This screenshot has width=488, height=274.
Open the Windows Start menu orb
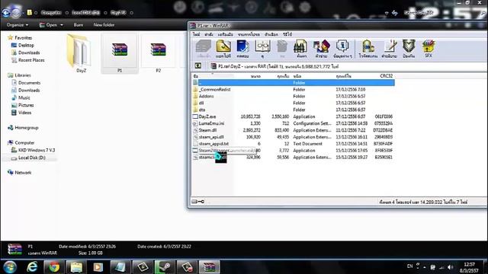[x=10, y=267]
